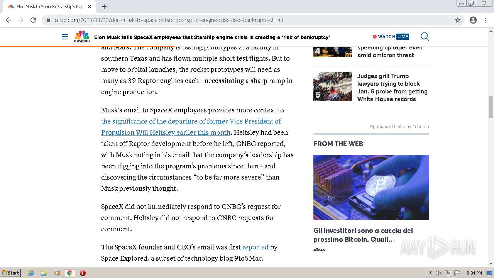Open the Action Center flag icon
This screenshot has width=494, height=278.
tap(457, 273)
